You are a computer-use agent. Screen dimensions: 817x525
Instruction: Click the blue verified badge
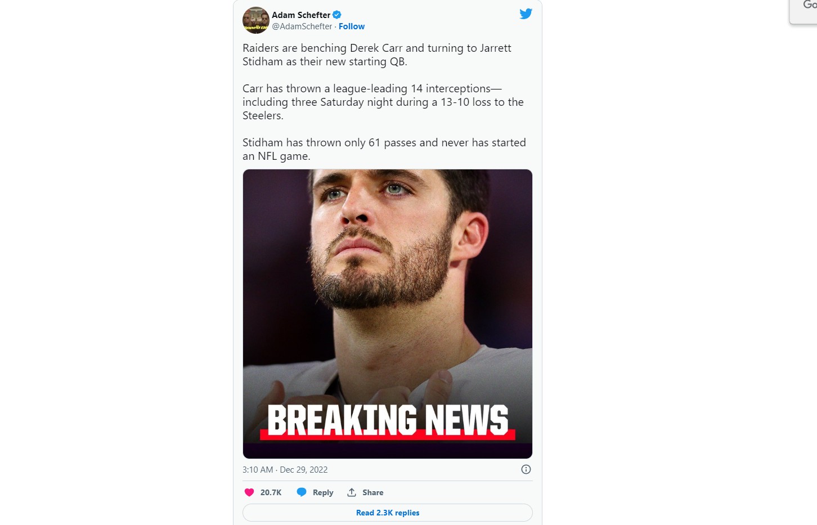click(337, 15)
